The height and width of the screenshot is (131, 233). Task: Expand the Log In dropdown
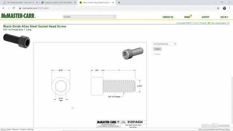pyautogui.click(x=224, y=17)
